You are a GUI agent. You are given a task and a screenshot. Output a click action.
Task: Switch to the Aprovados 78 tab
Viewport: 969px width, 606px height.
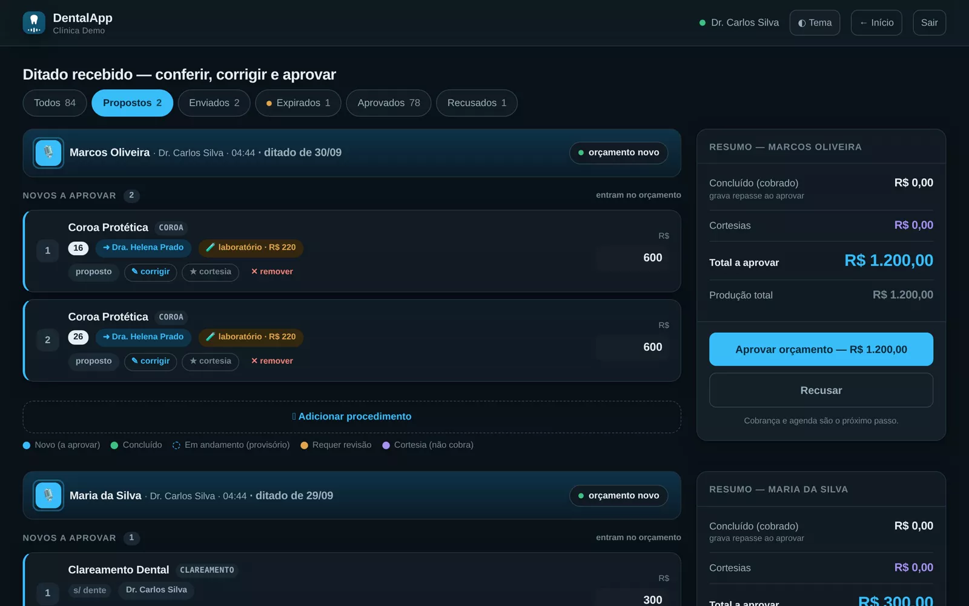coord(388,103)
